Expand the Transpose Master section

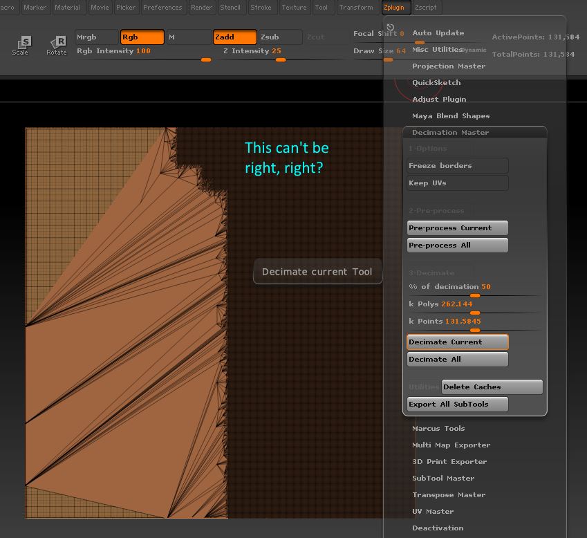coord(449,494)
